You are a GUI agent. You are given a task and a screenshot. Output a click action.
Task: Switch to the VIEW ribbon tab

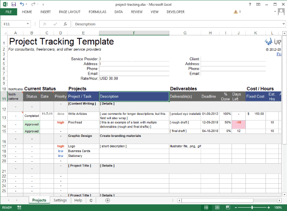pos(155,12)
